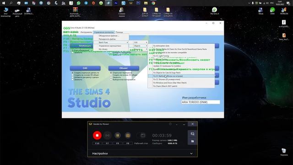Open the СИМЫ НА АУКЦИОН desktop folder
The image size is (293, 165).
(168, 12)
